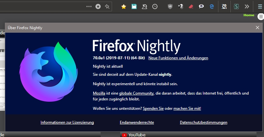264x137 pixels.
Task: Close the Über Firefox Nightly dialog
Action: click(x=258, y=28)
